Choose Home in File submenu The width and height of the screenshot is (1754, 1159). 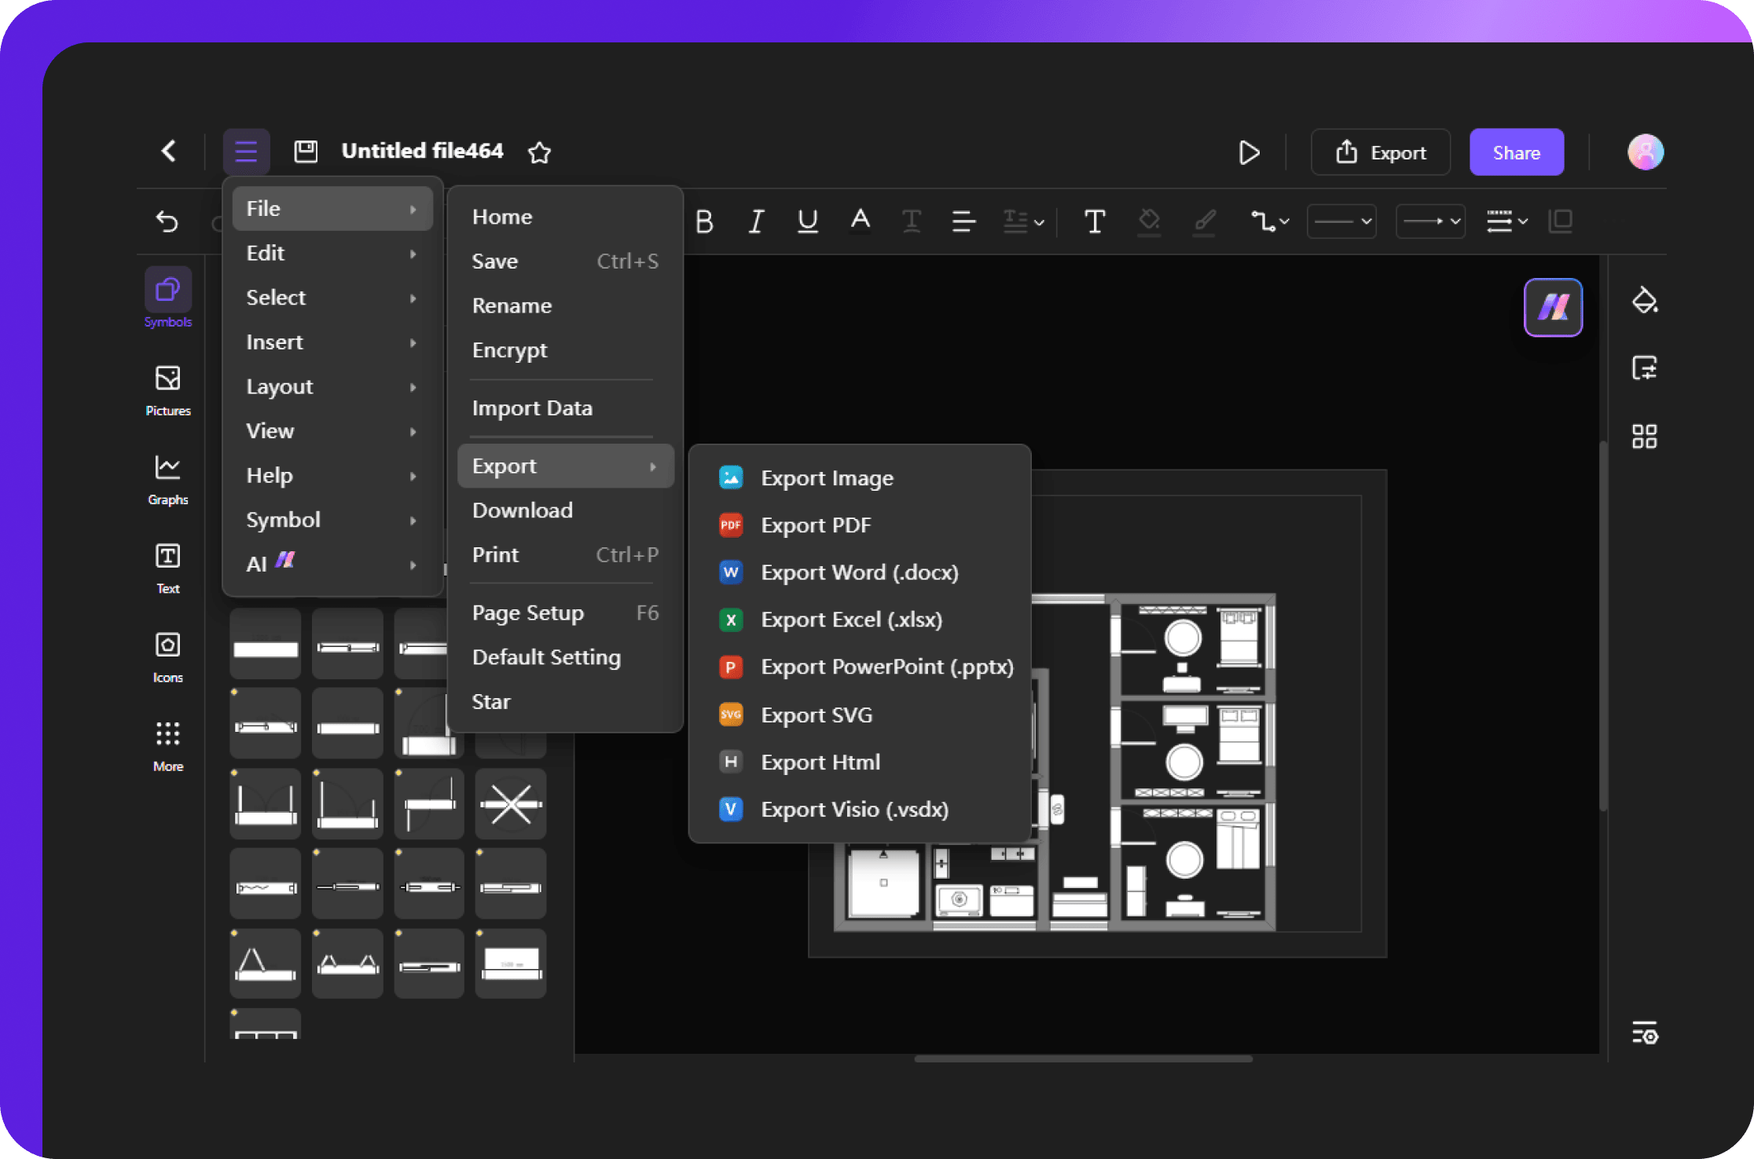click(x=565, y=217)
